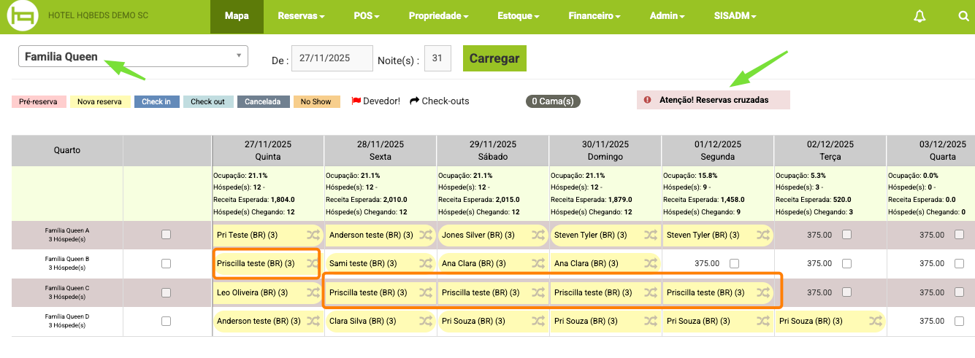Viewport: 975px width, 358px height.
Task: Click shuffle icon on Jones Silver reservation
Action: (538, 235)
